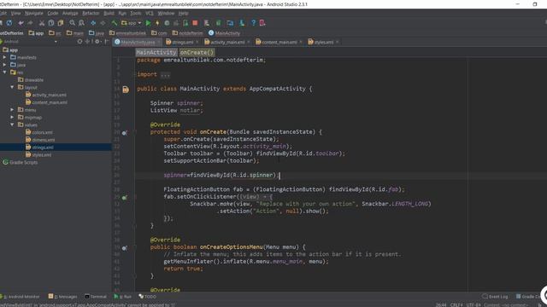This screenshot has width=547, height=307.
Task: Open the Build menu
Action: [109, 14]
